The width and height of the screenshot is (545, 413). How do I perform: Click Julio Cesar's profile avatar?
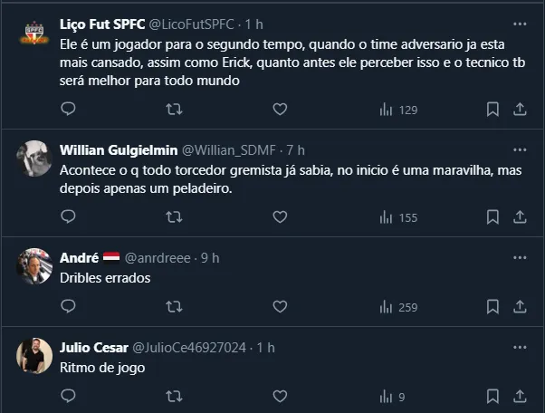(x=34, y=356)
